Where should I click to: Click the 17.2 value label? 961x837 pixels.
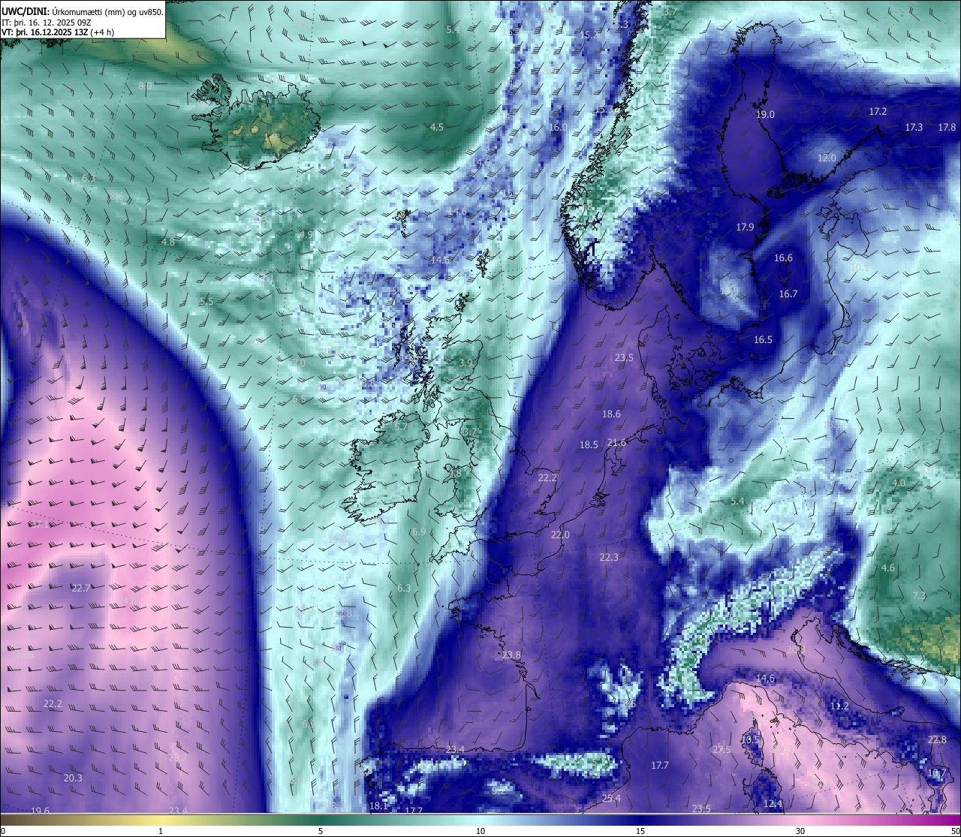click(x=878, y=111)
